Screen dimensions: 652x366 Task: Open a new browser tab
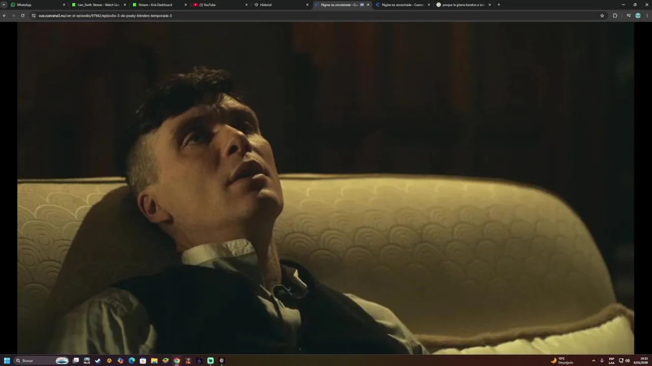[499, 5]
